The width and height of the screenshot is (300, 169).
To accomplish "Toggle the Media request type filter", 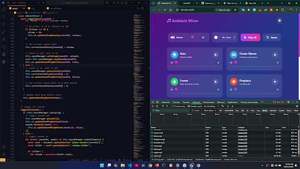I will 265,110.
